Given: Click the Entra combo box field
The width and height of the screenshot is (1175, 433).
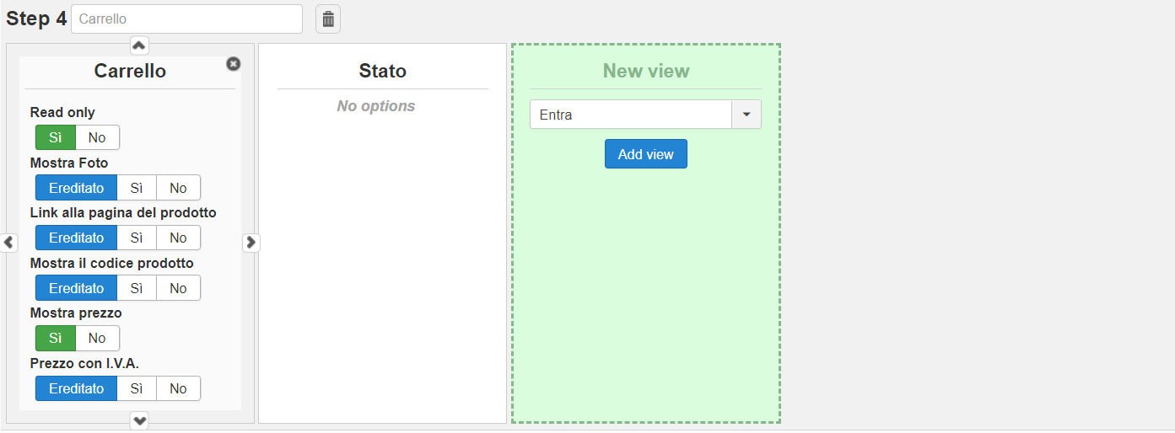Looking at the screenshot, I should [630, 115].
